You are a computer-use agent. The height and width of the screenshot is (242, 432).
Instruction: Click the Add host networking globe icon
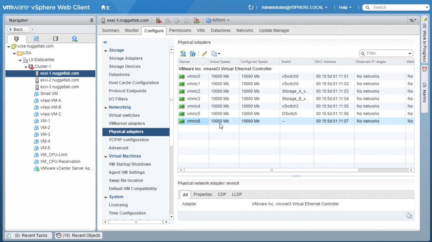(x=183, y=53)
